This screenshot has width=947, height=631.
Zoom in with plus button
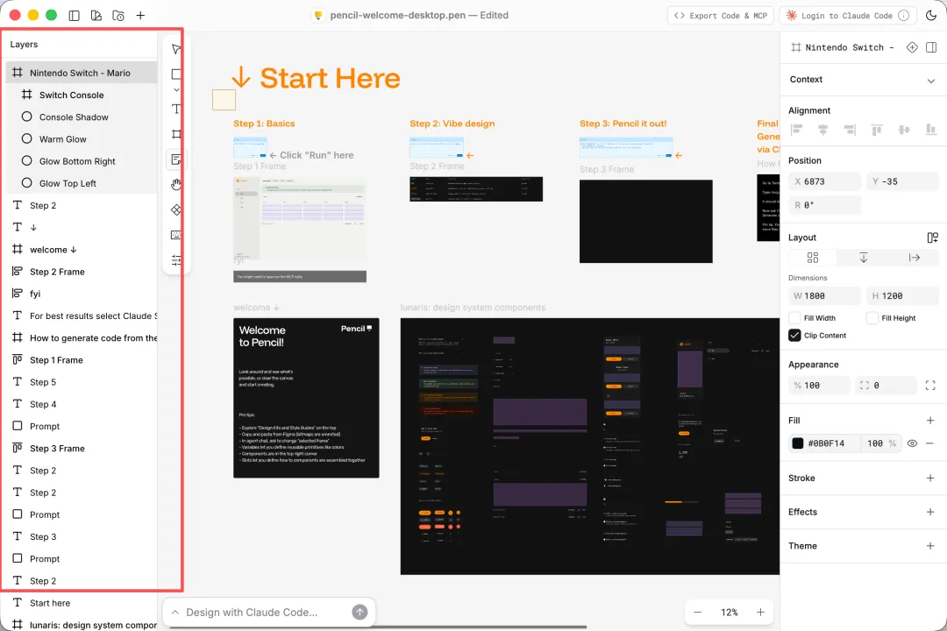click(x=760, y=613)
